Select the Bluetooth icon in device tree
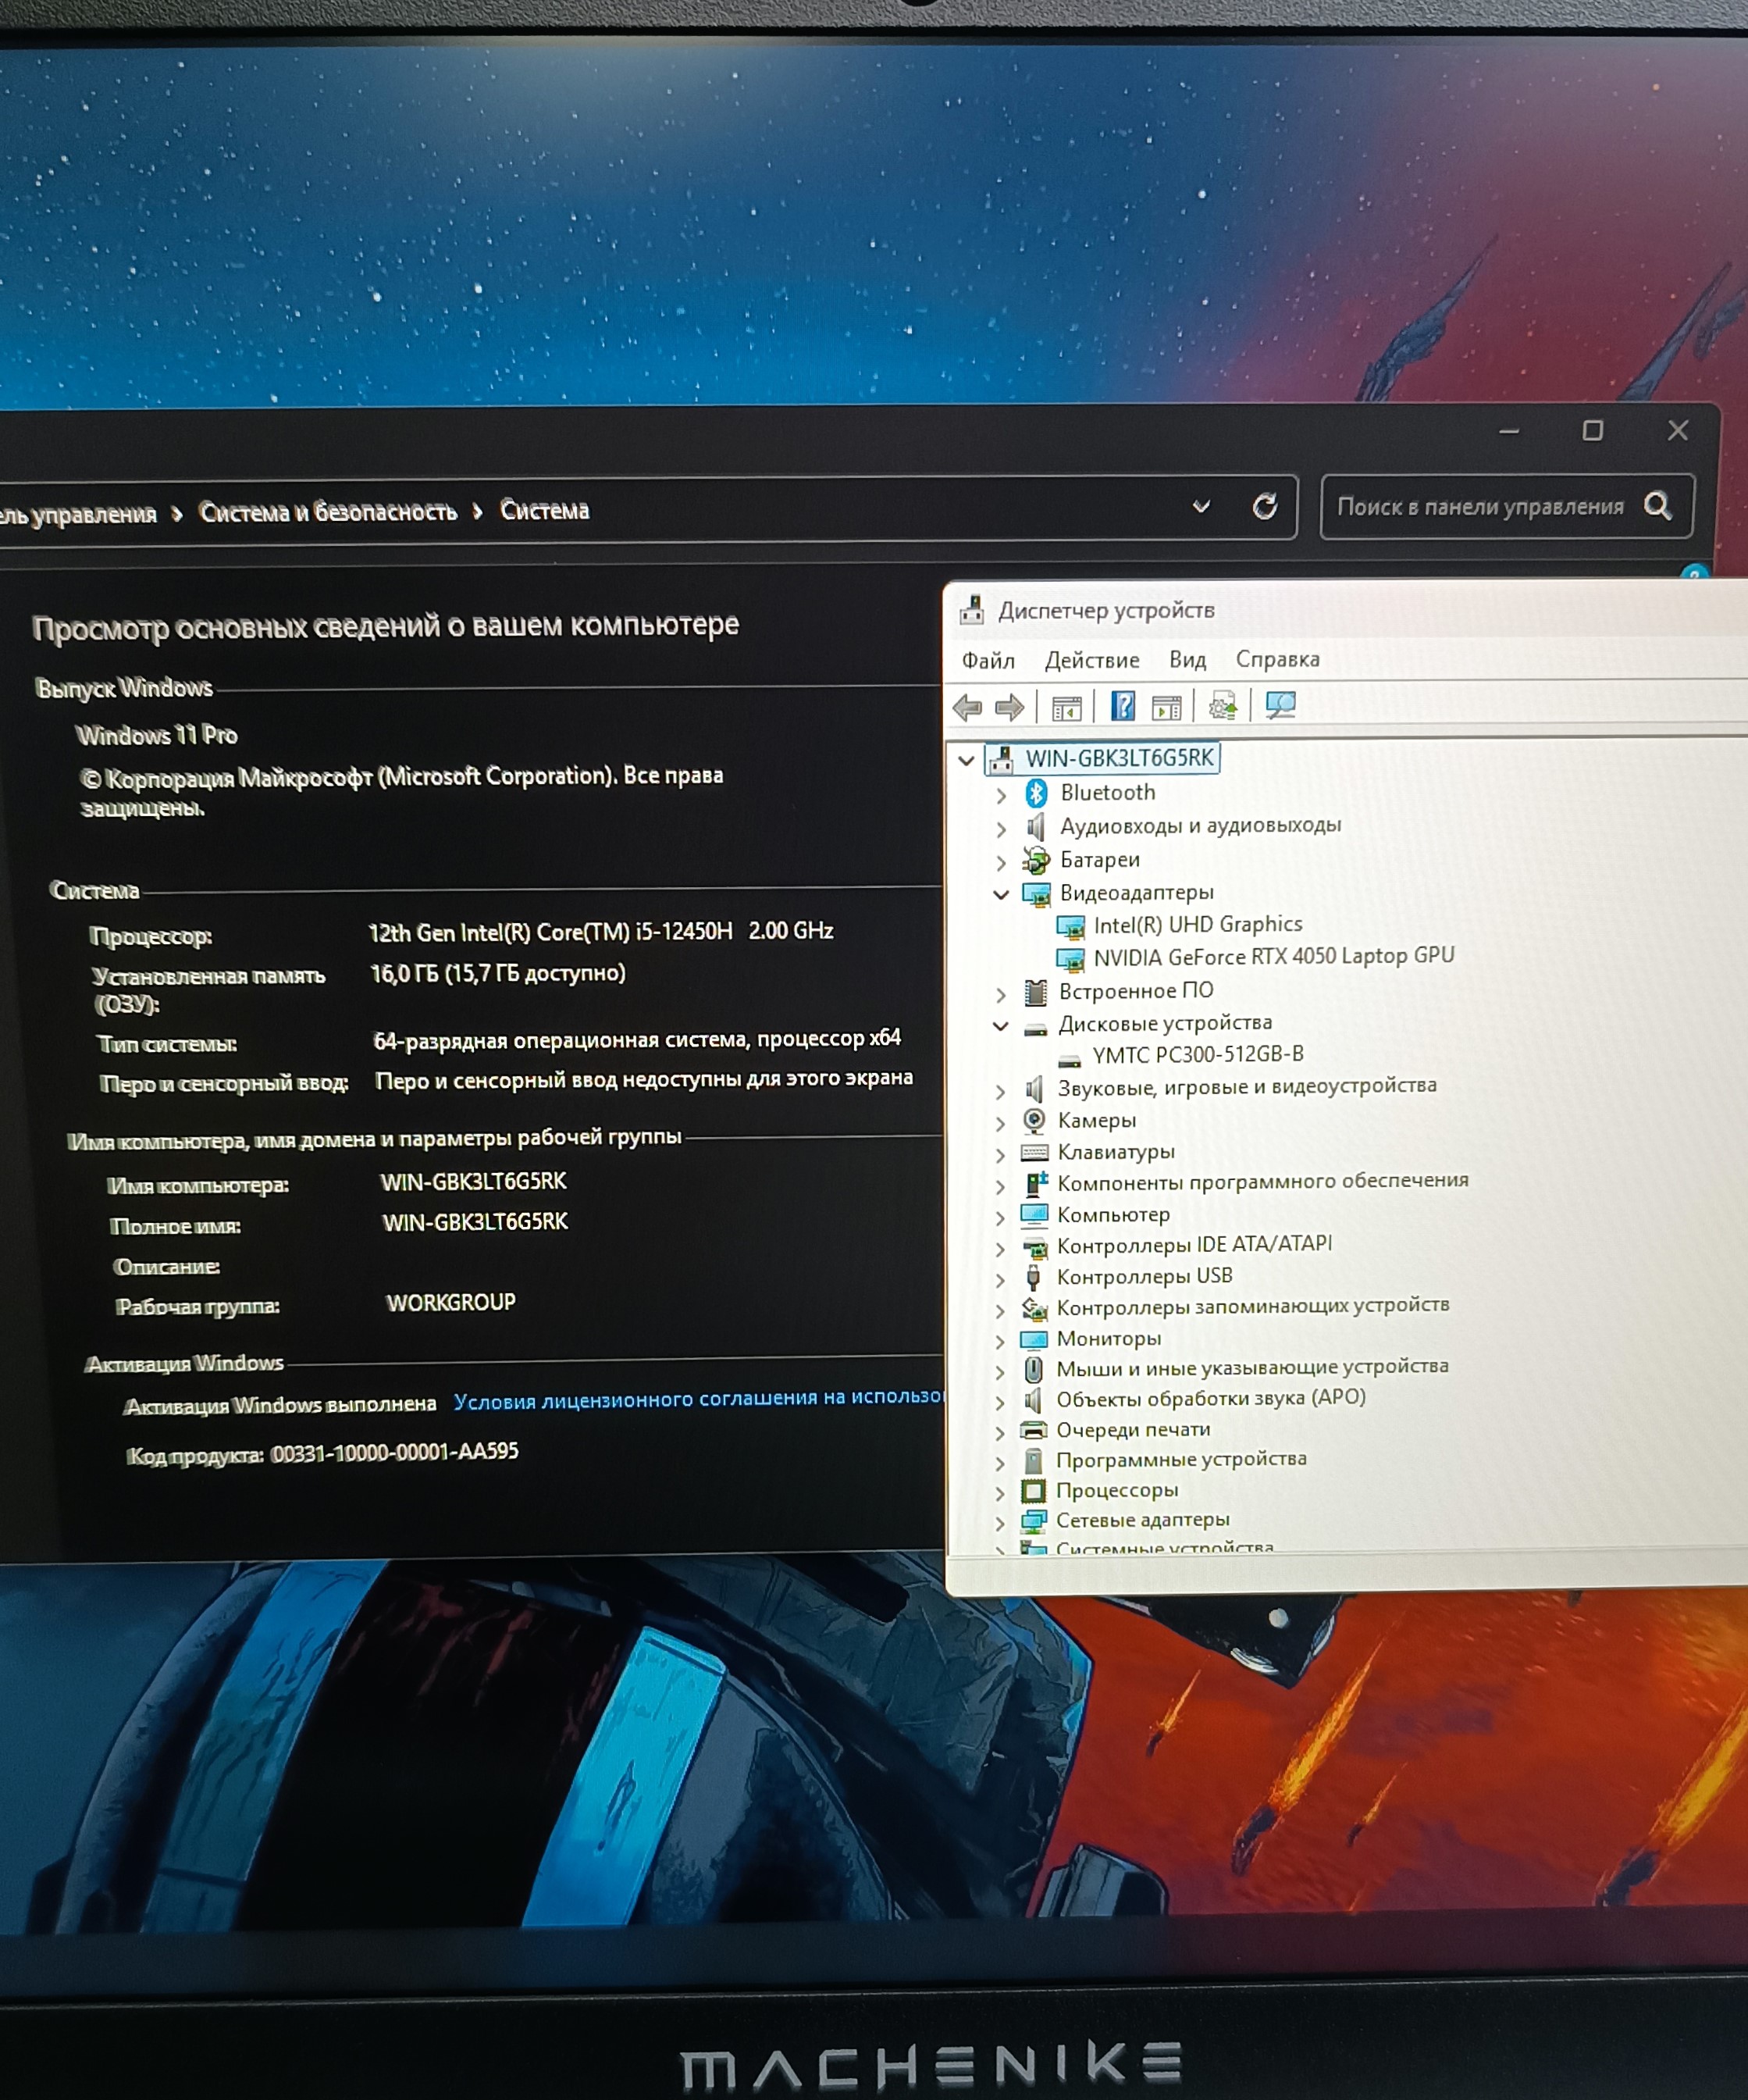1748x2100 pixels. click(1037, 794)
